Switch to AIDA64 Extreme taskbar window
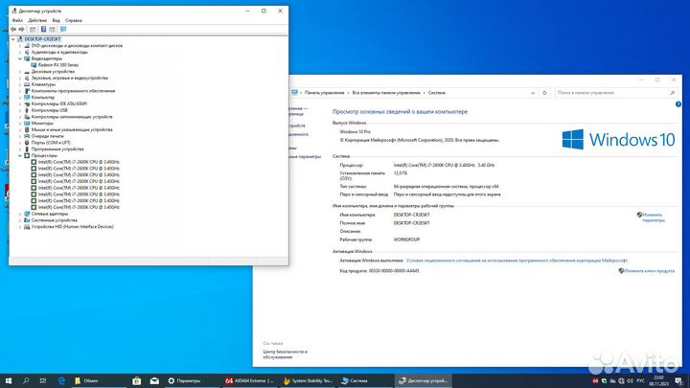This screenshot has height=388, width=690. [249, 381]
